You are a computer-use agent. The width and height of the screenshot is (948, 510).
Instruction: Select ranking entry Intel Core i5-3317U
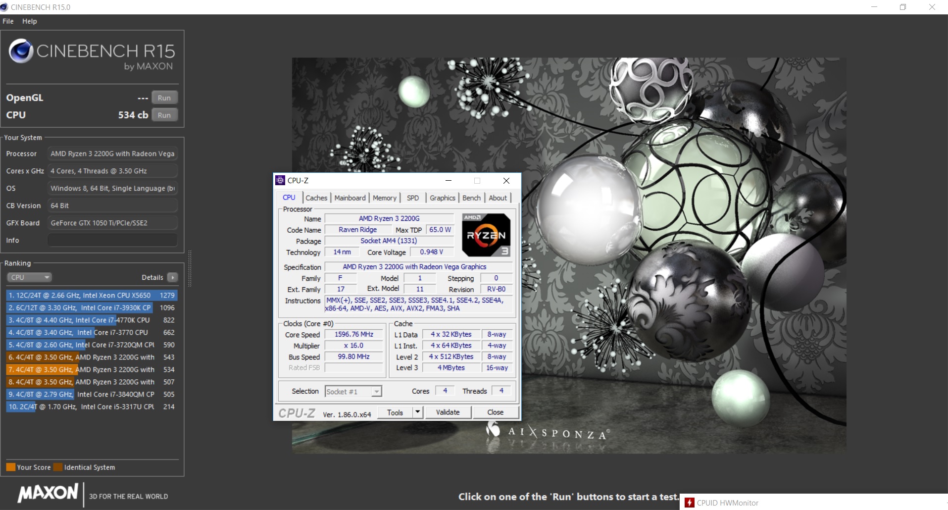[x=92, y=407]
